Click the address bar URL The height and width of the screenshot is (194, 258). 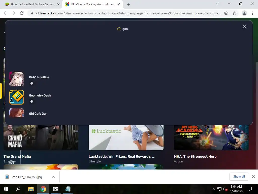point(128,13)
